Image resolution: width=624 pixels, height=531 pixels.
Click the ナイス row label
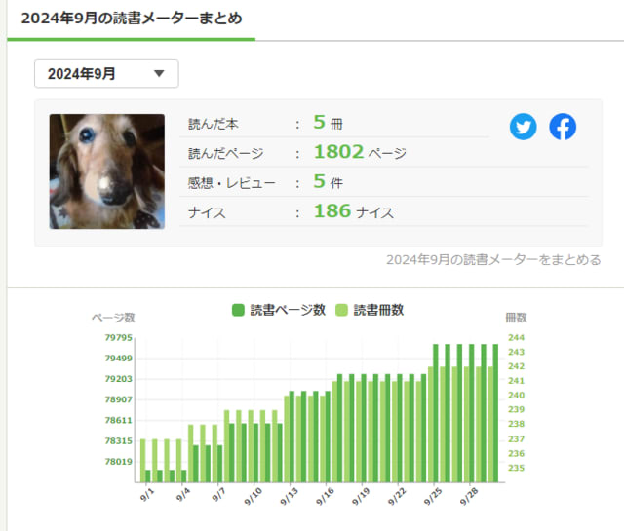pos(207,212)
